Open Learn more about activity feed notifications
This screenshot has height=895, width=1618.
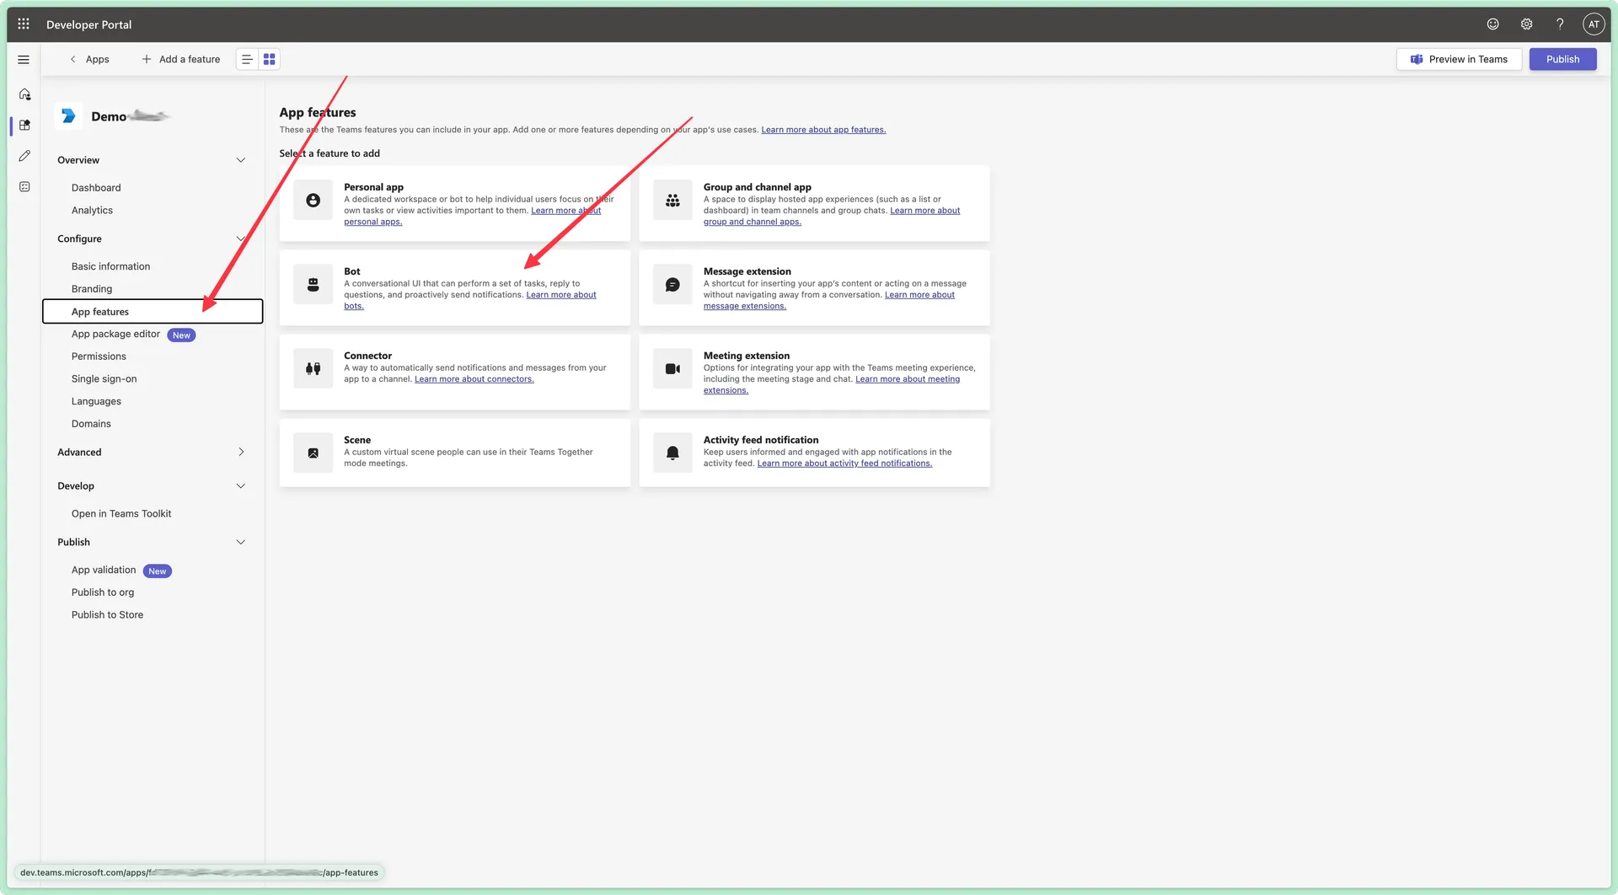tap(844, 464)
